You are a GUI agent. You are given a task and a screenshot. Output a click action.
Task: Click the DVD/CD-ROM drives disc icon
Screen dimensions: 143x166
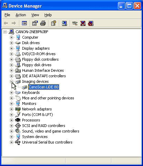click(x=18, y=54)
